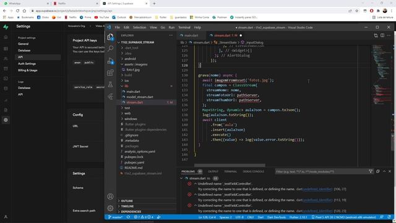This screenshot has height=223, width=396.
Task: Click the notifications bell in status bar
Action: (x=389, y=217)
